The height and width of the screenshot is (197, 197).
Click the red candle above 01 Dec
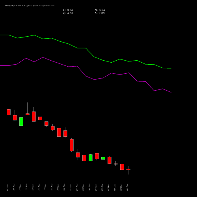(x=110, y=160)
